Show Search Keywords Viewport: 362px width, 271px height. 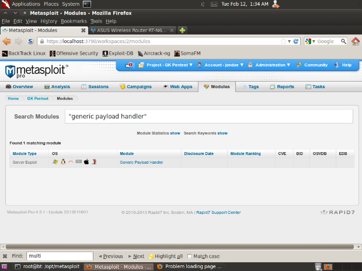222,133
